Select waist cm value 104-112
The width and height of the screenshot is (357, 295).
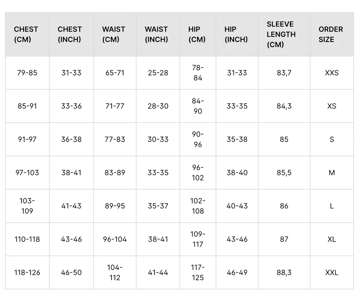[115, 272]
